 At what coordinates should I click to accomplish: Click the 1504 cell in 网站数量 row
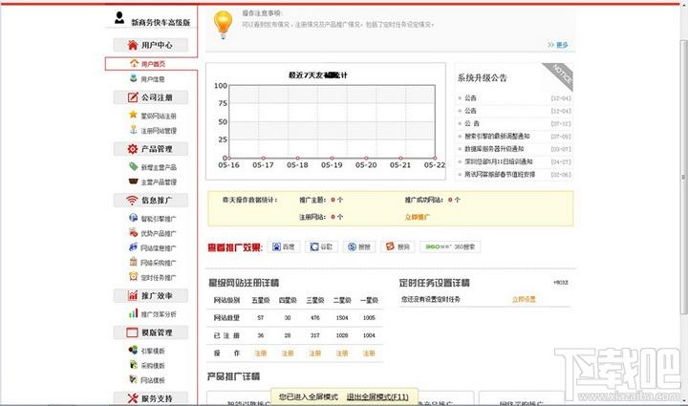tap(342, 318)
